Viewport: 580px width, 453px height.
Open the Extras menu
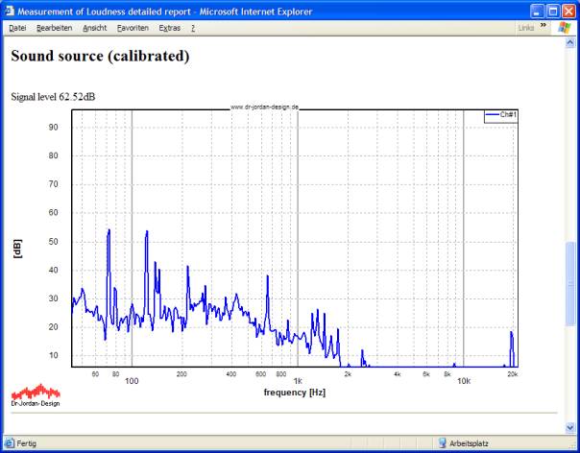[x=169, y=28]
